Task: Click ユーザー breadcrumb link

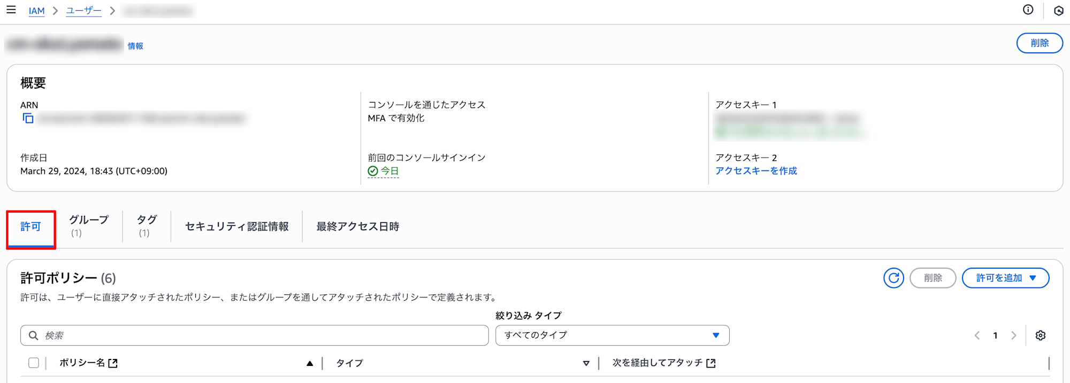Action: [83, 11]
